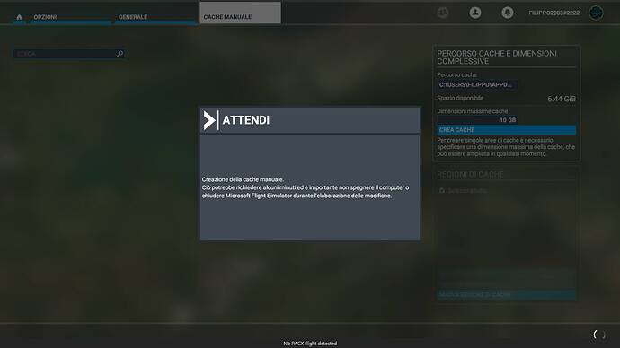Click the user avatar picture
The width and height of the screenshot is (620, 348).
(x=596, y=13)
